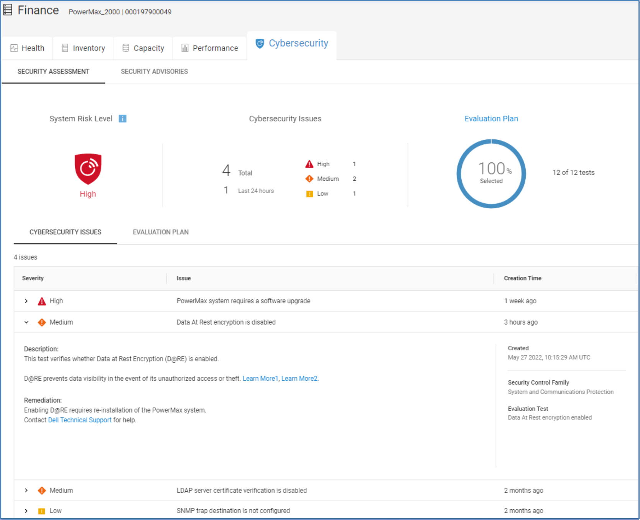640x520 pixels.
Task: Open the Learn More2 link
Action: [x=299, y=379]
